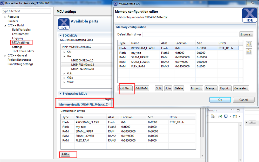Click the Location column header in editor
Image resolution: width=259 pixels, height=162 pixels.
(x=185, y=43)
